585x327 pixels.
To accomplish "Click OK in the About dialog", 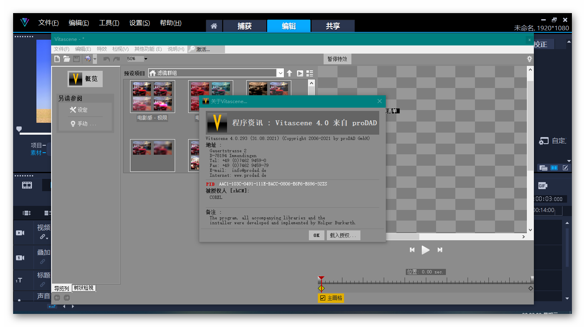I will pos(317,235).
